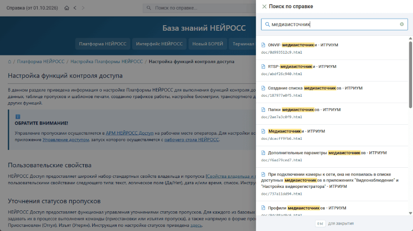Click scrollbar up arrow in results
The height and width of the screenshot is (231, 413).
tap(410, 38)
